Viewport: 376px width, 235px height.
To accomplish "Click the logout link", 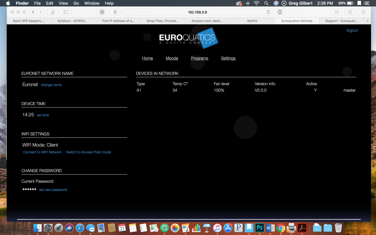I will 352,30.
